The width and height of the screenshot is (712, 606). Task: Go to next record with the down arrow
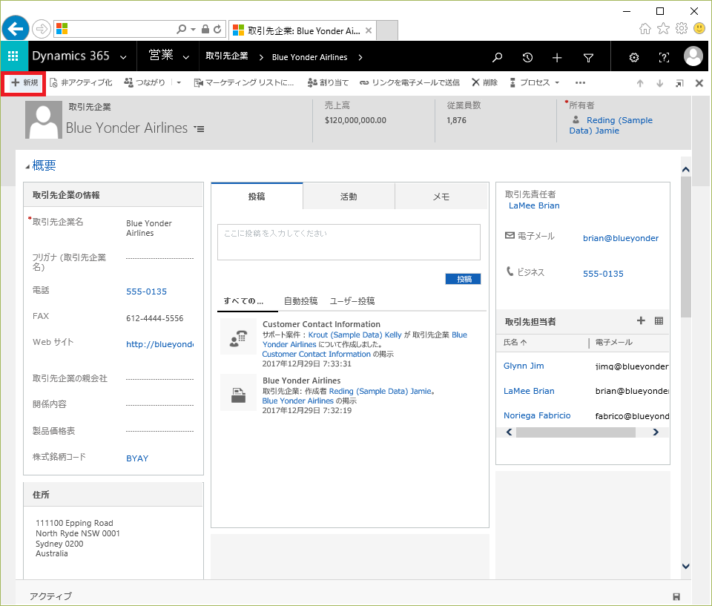pos(660,83)
